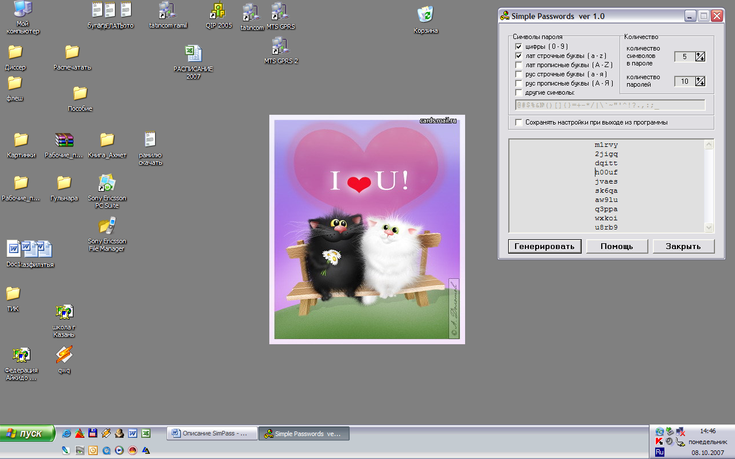Open the volume speaker tray icon
735x459 pixels.
670,442
